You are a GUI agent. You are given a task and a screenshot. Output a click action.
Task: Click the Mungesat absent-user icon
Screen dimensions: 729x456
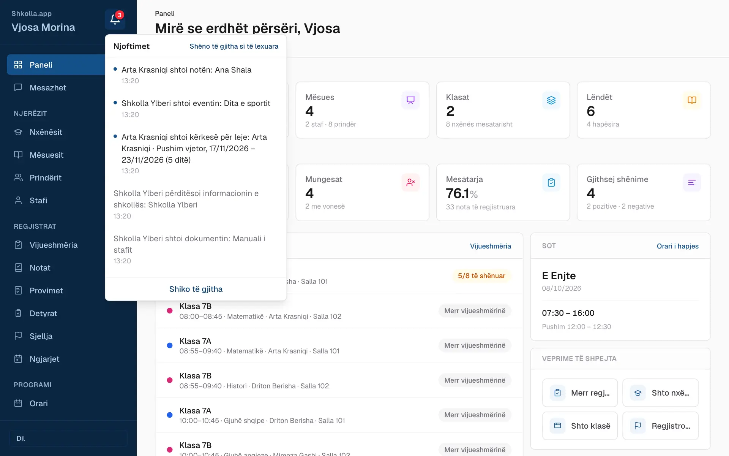(x=410, y=182)
